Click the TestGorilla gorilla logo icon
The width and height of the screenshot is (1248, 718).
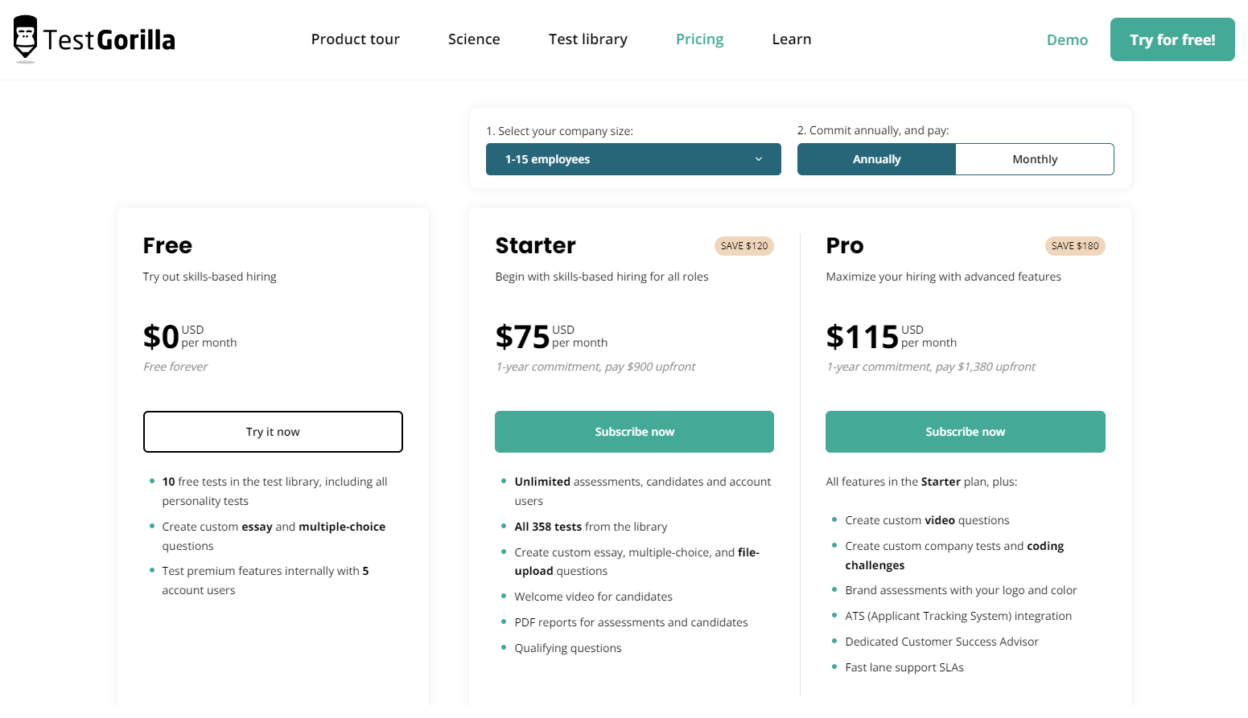coord(24,38)
